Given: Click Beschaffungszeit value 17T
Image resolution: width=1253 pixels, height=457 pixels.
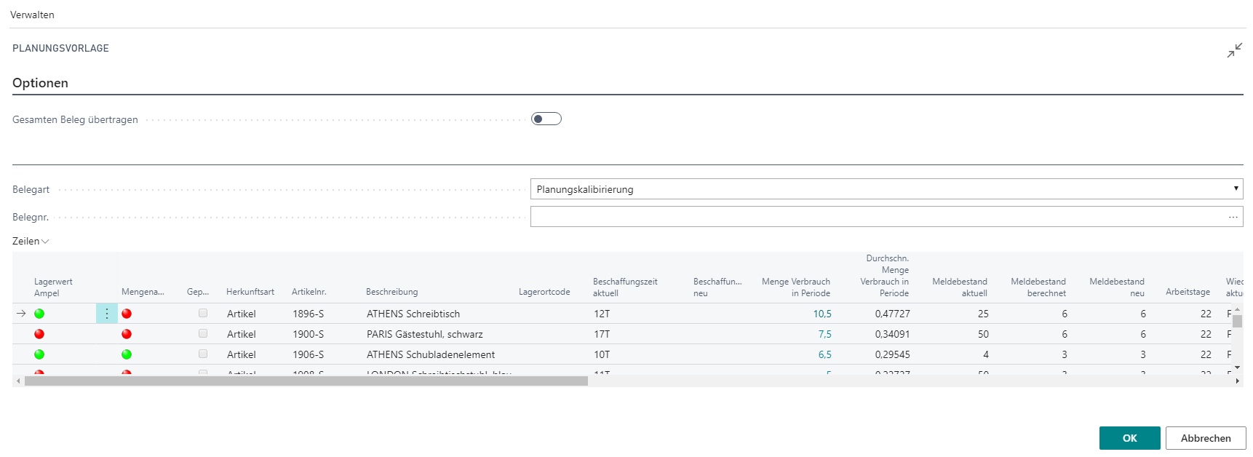Looking at the screenshot, I should tap(602, 334).
